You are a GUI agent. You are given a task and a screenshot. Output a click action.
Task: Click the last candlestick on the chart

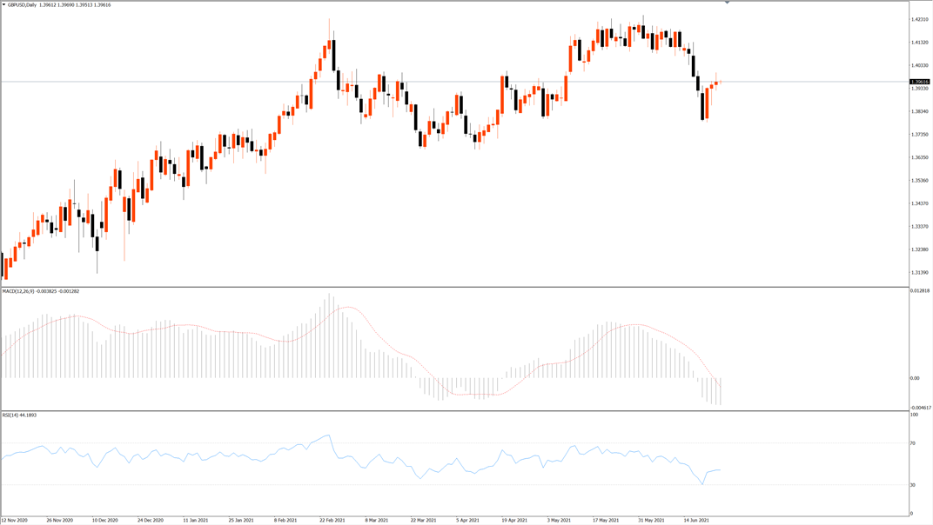tap(720, 82)
